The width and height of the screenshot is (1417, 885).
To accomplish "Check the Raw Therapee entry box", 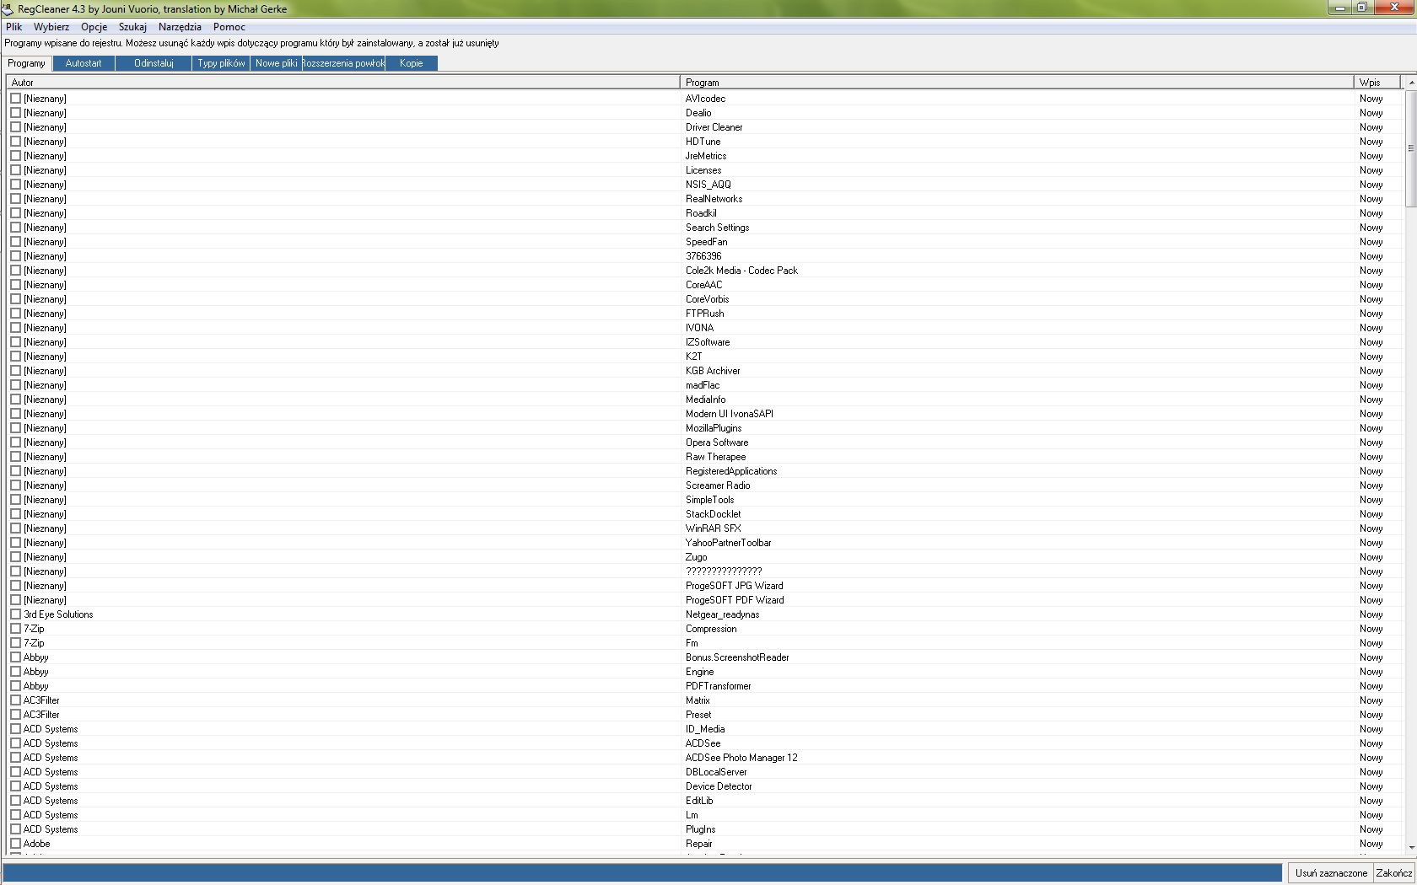I will click(15, 457).
